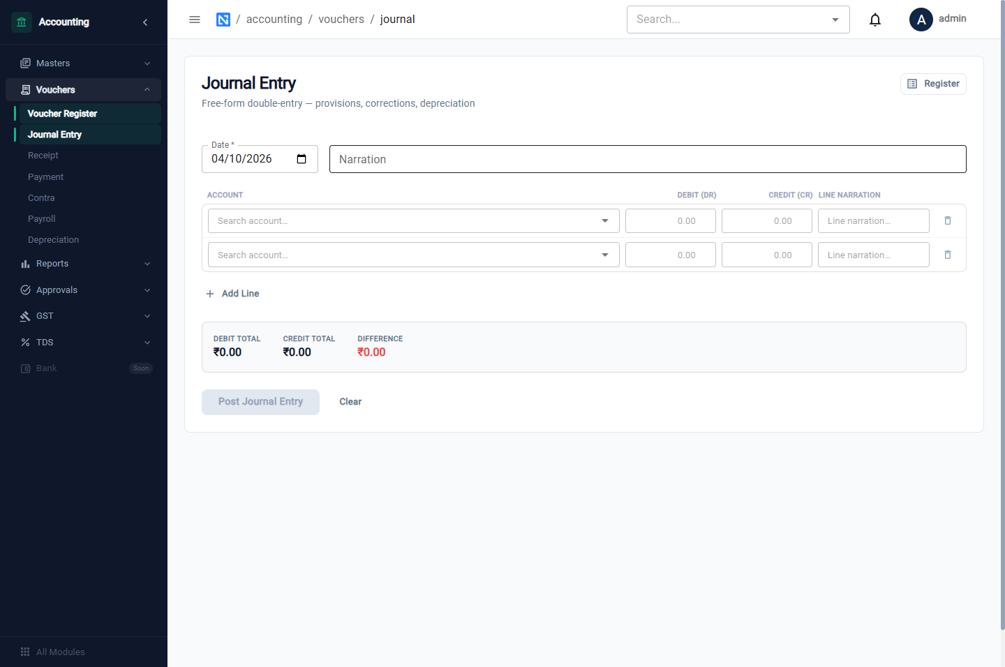Expand the Masters menu chevron

click(147, 63)
